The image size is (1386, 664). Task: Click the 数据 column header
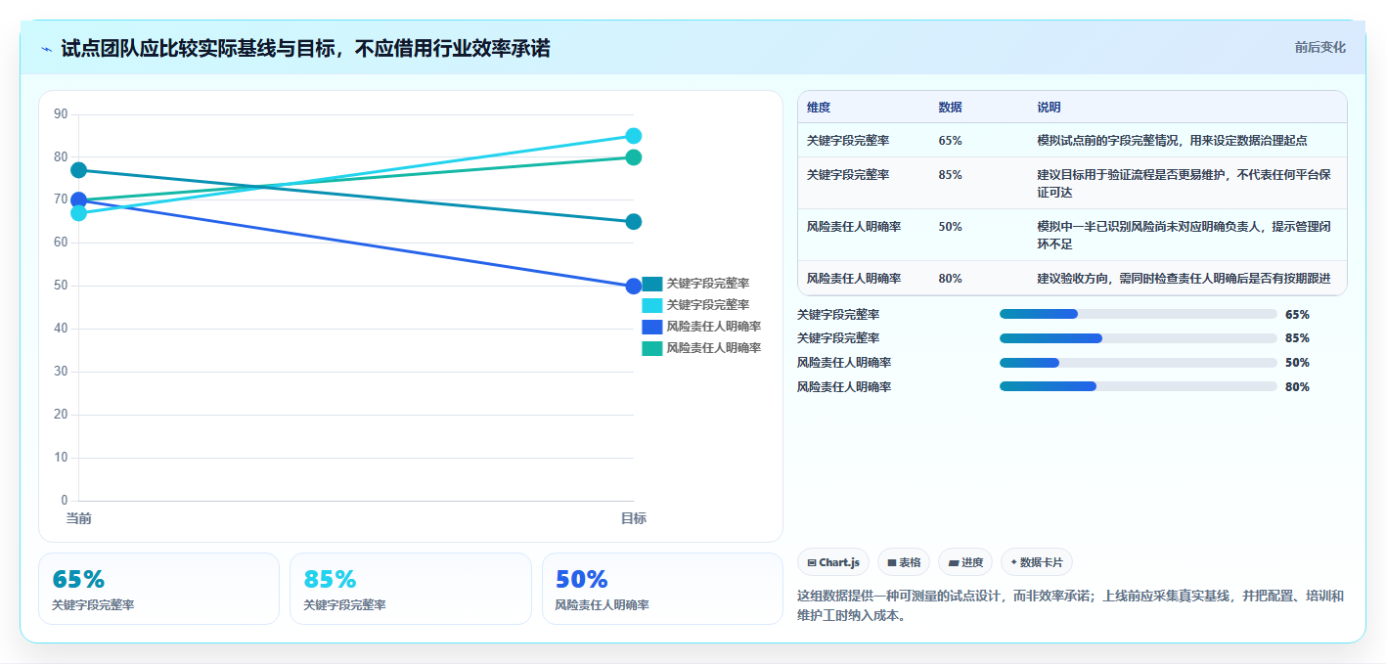[x=950, y=108]
